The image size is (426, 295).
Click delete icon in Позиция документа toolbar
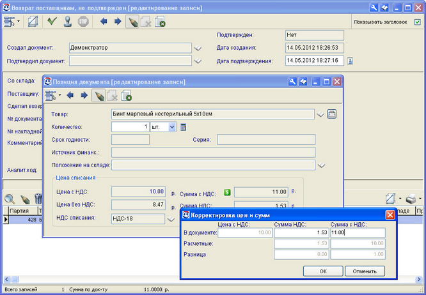(112, 95)
